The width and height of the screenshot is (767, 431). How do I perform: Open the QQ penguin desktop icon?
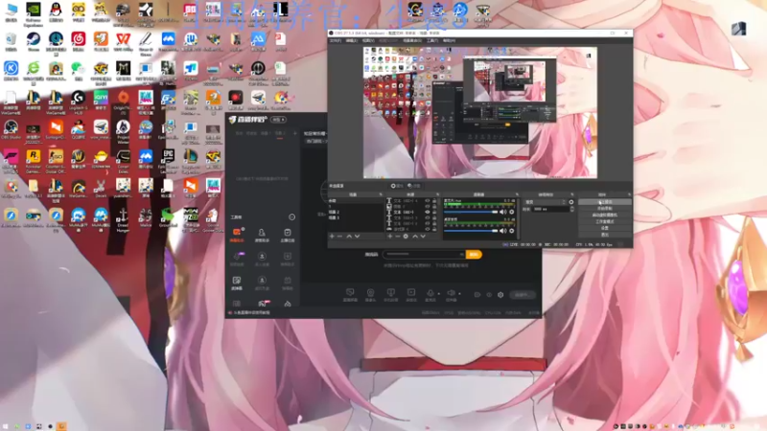[56, 10]
